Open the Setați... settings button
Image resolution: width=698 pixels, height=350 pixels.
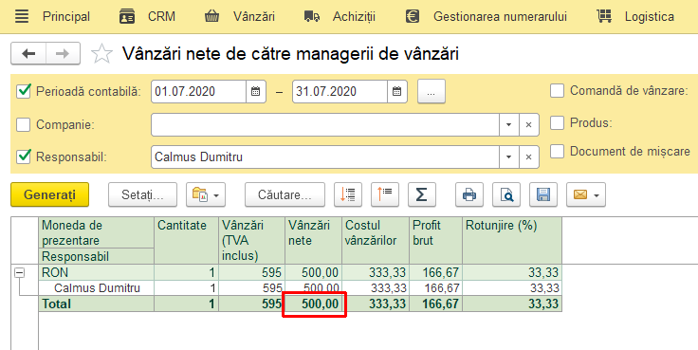click(142, 194)
